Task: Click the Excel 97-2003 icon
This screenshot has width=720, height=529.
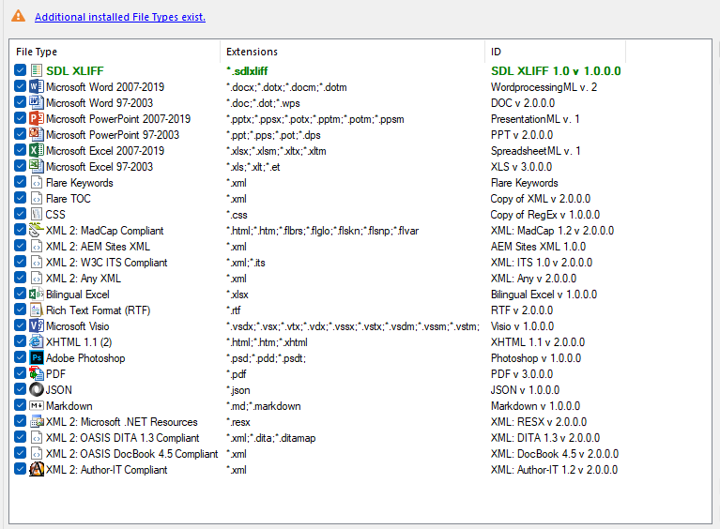Action: 37,166
